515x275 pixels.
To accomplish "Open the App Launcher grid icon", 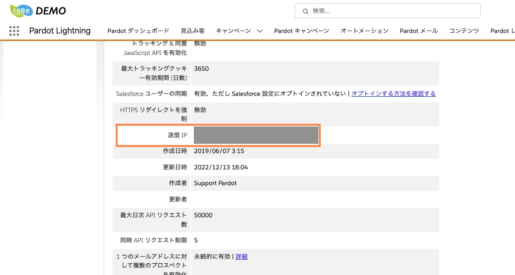I will 14,31.
